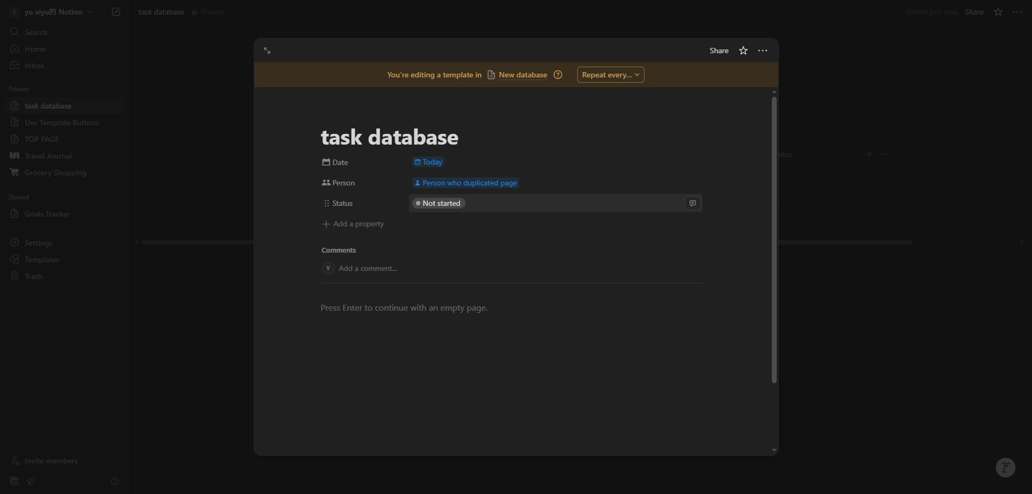Click the Travel Journal book icon
The image size is (1032, 494).
[x=15, y=156]
